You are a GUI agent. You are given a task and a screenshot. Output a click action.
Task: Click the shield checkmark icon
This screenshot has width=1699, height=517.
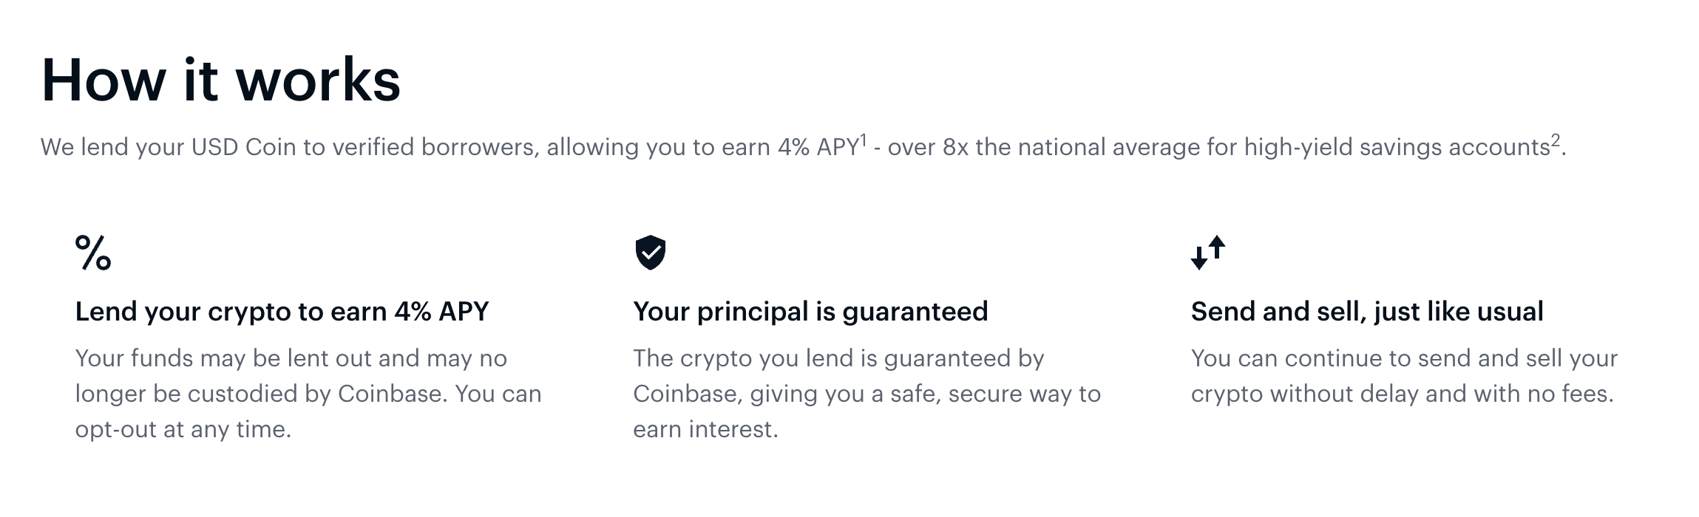pos(651,253)
